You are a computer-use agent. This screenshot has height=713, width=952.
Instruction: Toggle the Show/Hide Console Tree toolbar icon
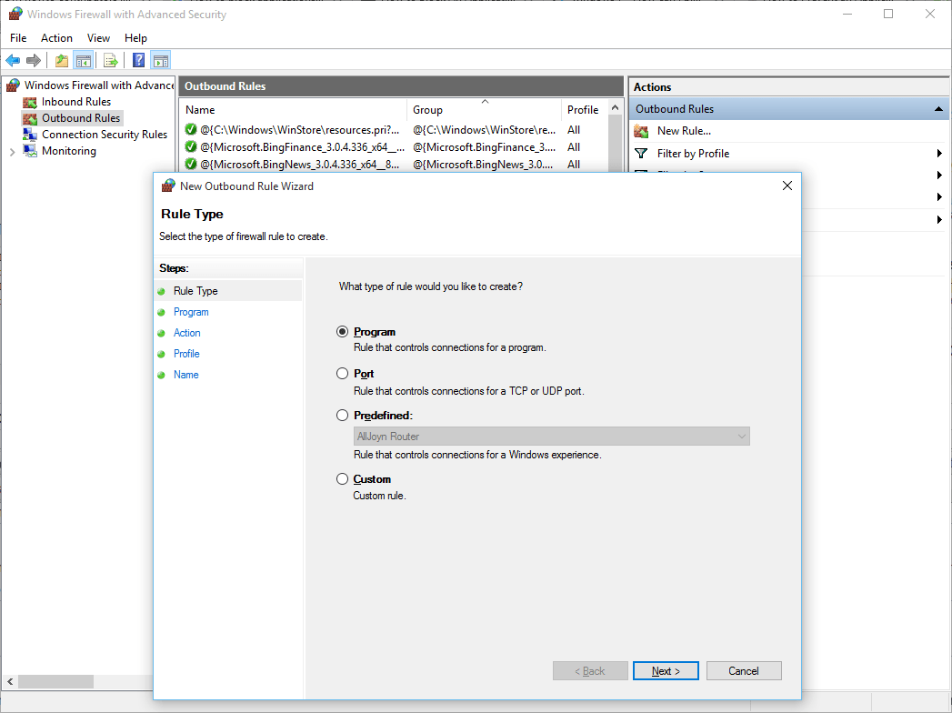pos(83,60)
